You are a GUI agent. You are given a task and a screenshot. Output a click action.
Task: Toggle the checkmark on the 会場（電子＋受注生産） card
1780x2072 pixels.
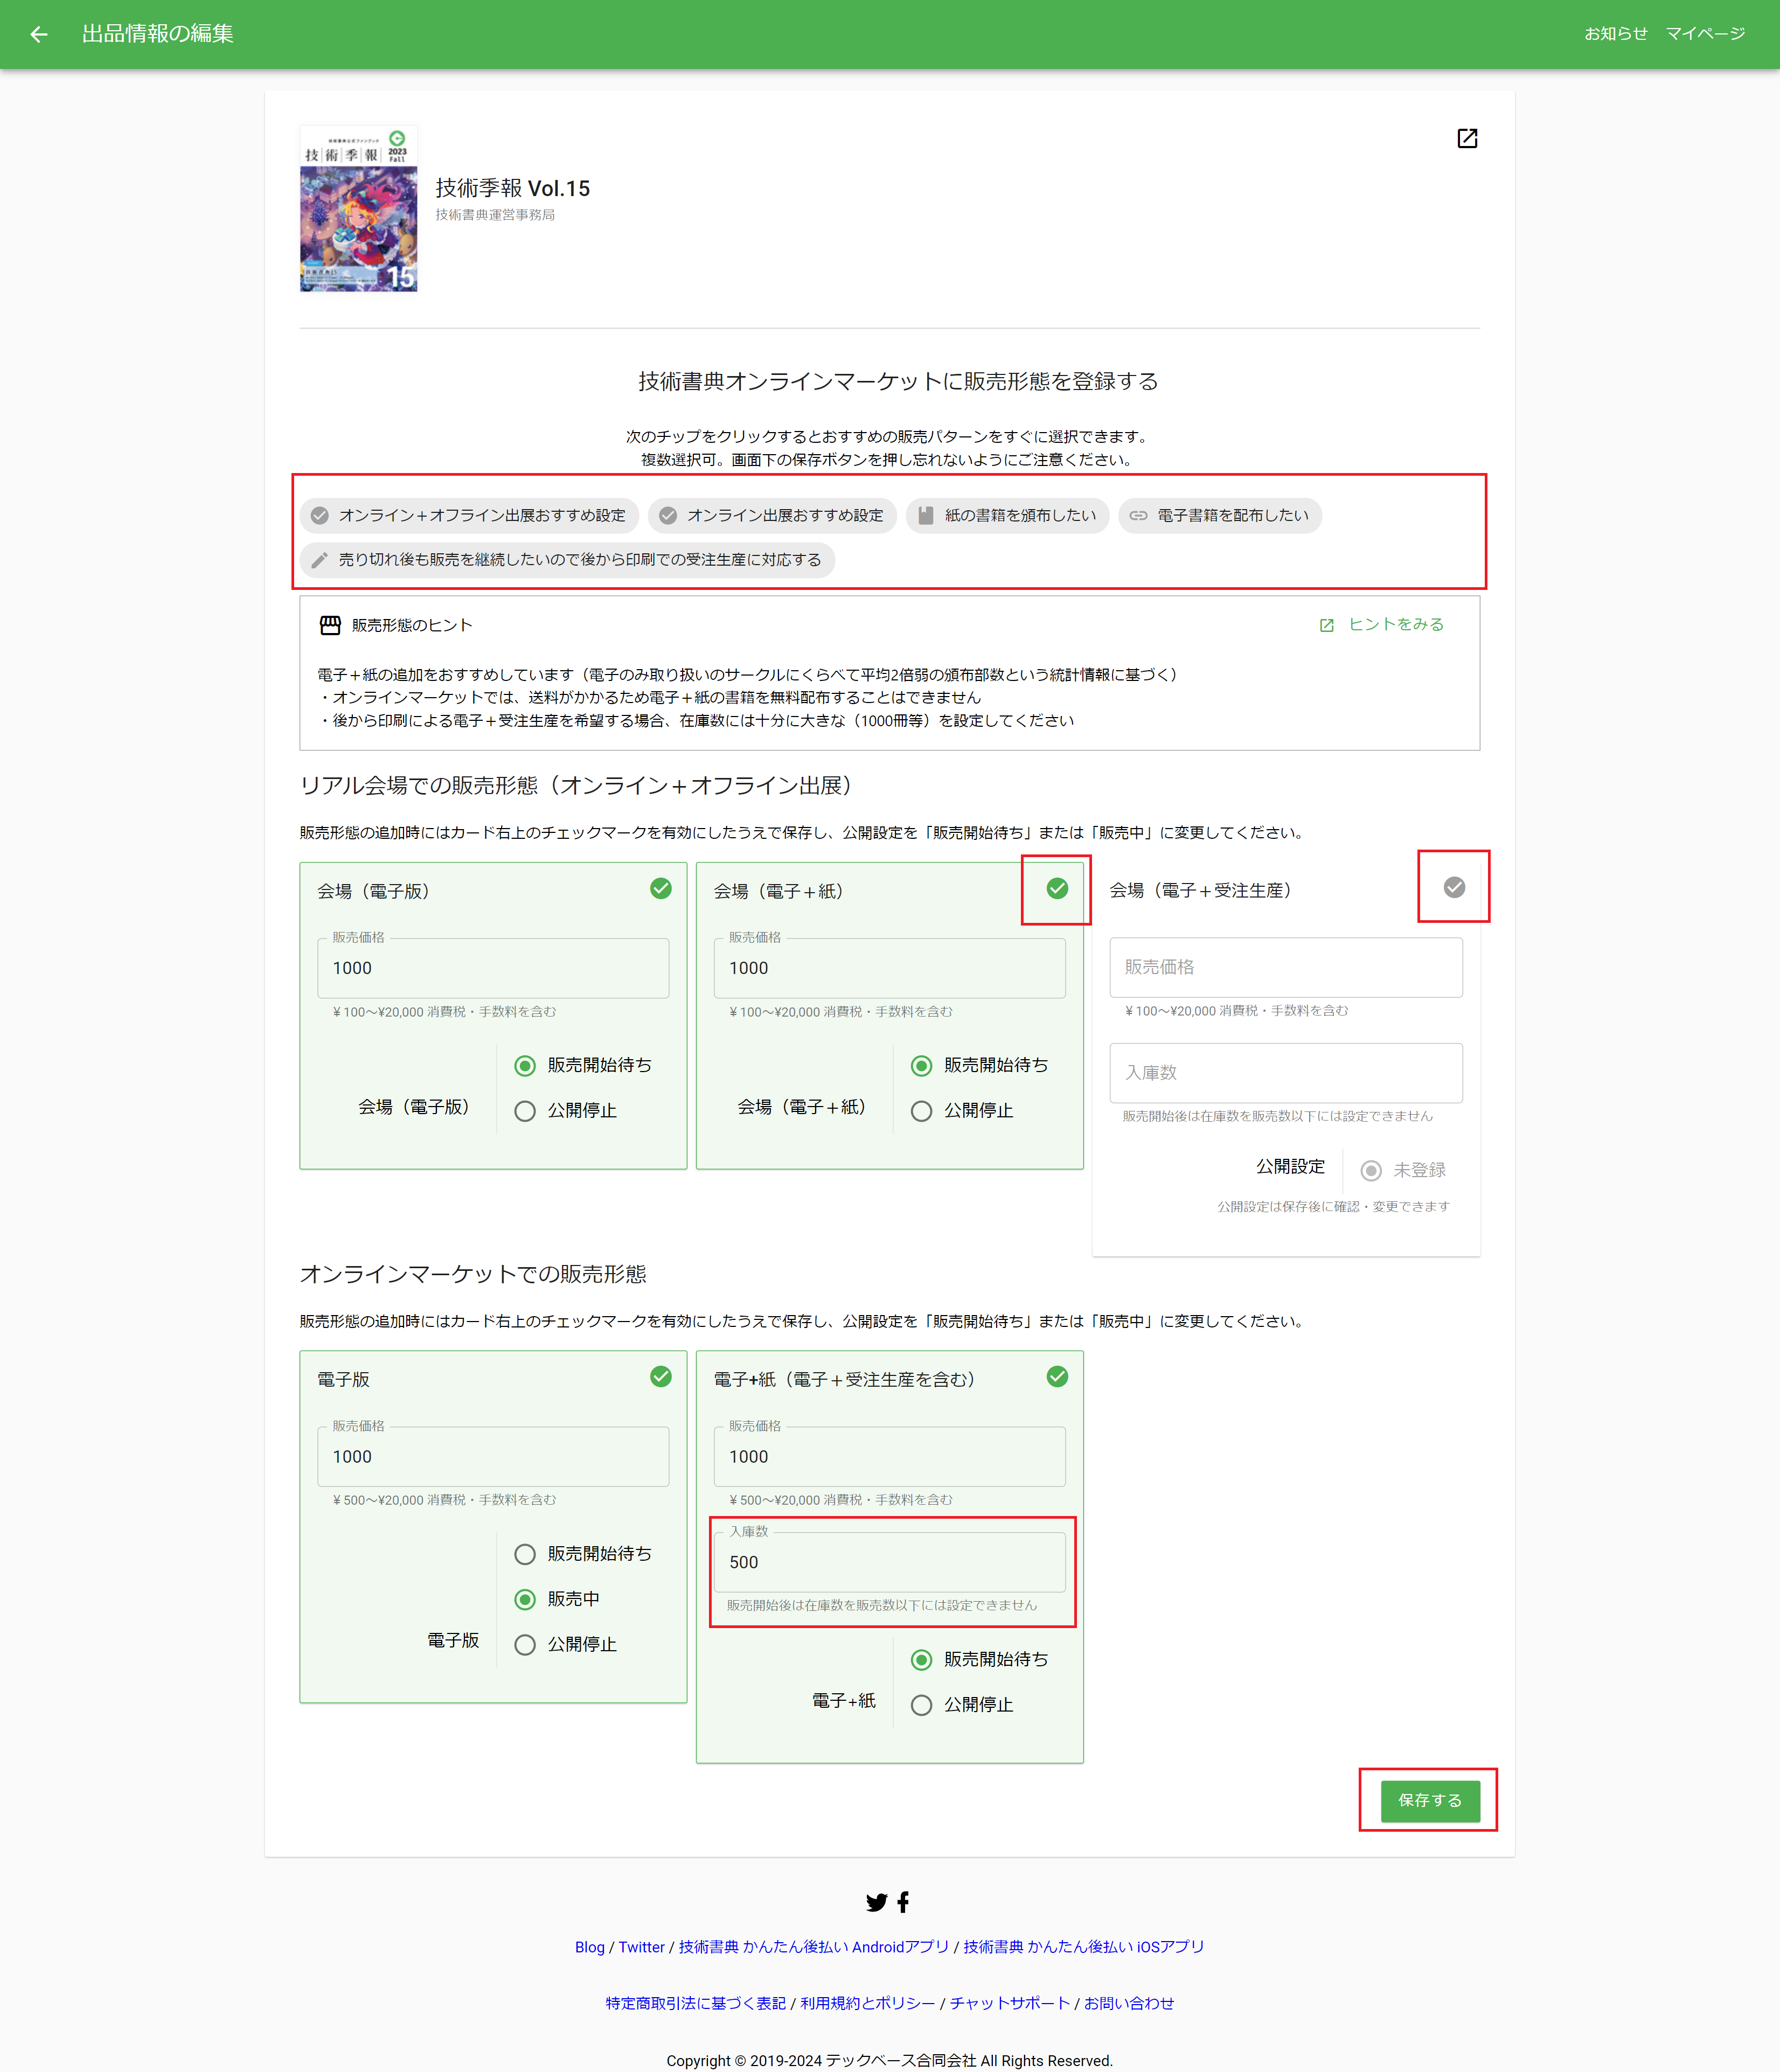[1455, 887]
